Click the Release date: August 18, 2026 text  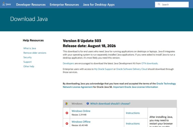coord(89,46)
